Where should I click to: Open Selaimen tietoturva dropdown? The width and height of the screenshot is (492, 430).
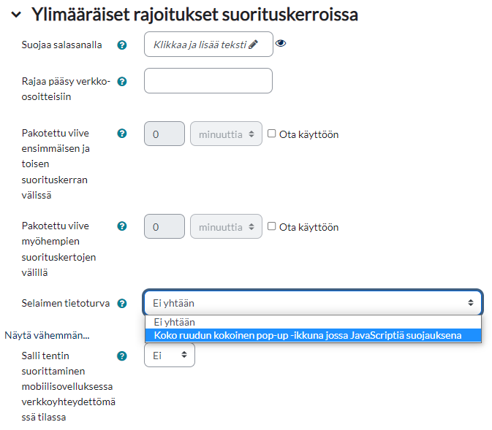coord(313,303)
